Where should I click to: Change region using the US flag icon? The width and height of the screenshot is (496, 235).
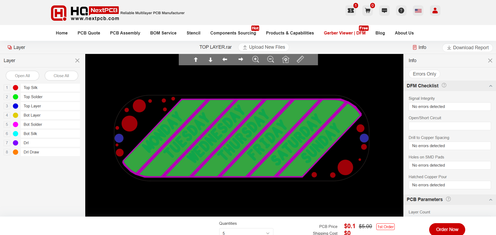point(418,11)
